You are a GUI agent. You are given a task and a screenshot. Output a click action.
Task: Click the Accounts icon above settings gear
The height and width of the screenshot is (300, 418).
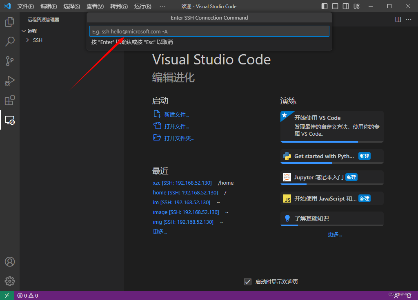click(x=9, y=262)
